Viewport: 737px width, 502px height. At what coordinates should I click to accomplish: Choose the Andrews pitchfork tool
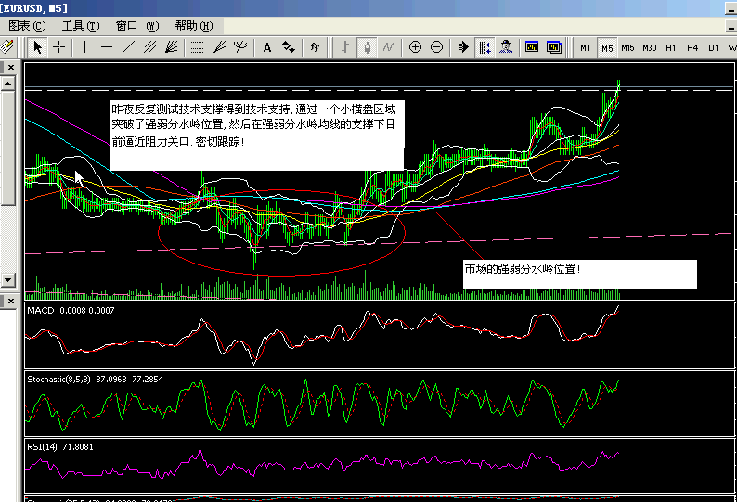tap(240, 47)
